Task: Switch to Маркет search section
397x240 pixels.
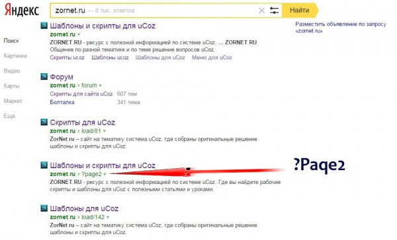Action: (13, 101)
